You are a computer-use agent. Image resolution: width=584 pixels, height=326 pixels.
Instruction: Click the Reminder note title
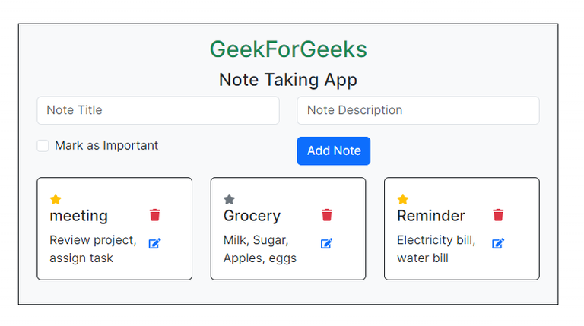(x=431, y=216)
